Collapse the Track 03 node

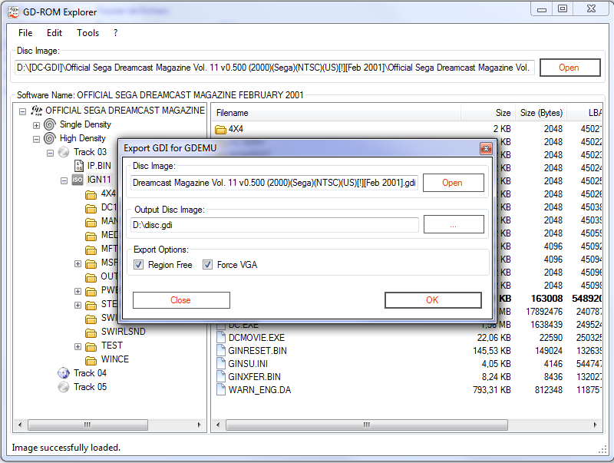[50, 153]
